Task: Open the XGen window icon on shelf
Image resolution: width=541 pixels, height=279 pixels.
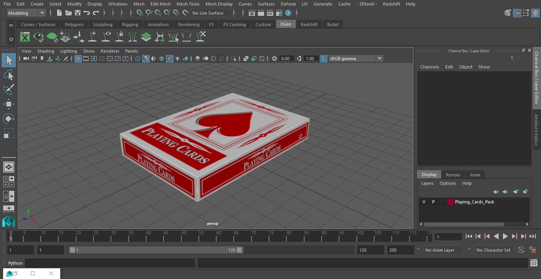Action: [25, 37]
